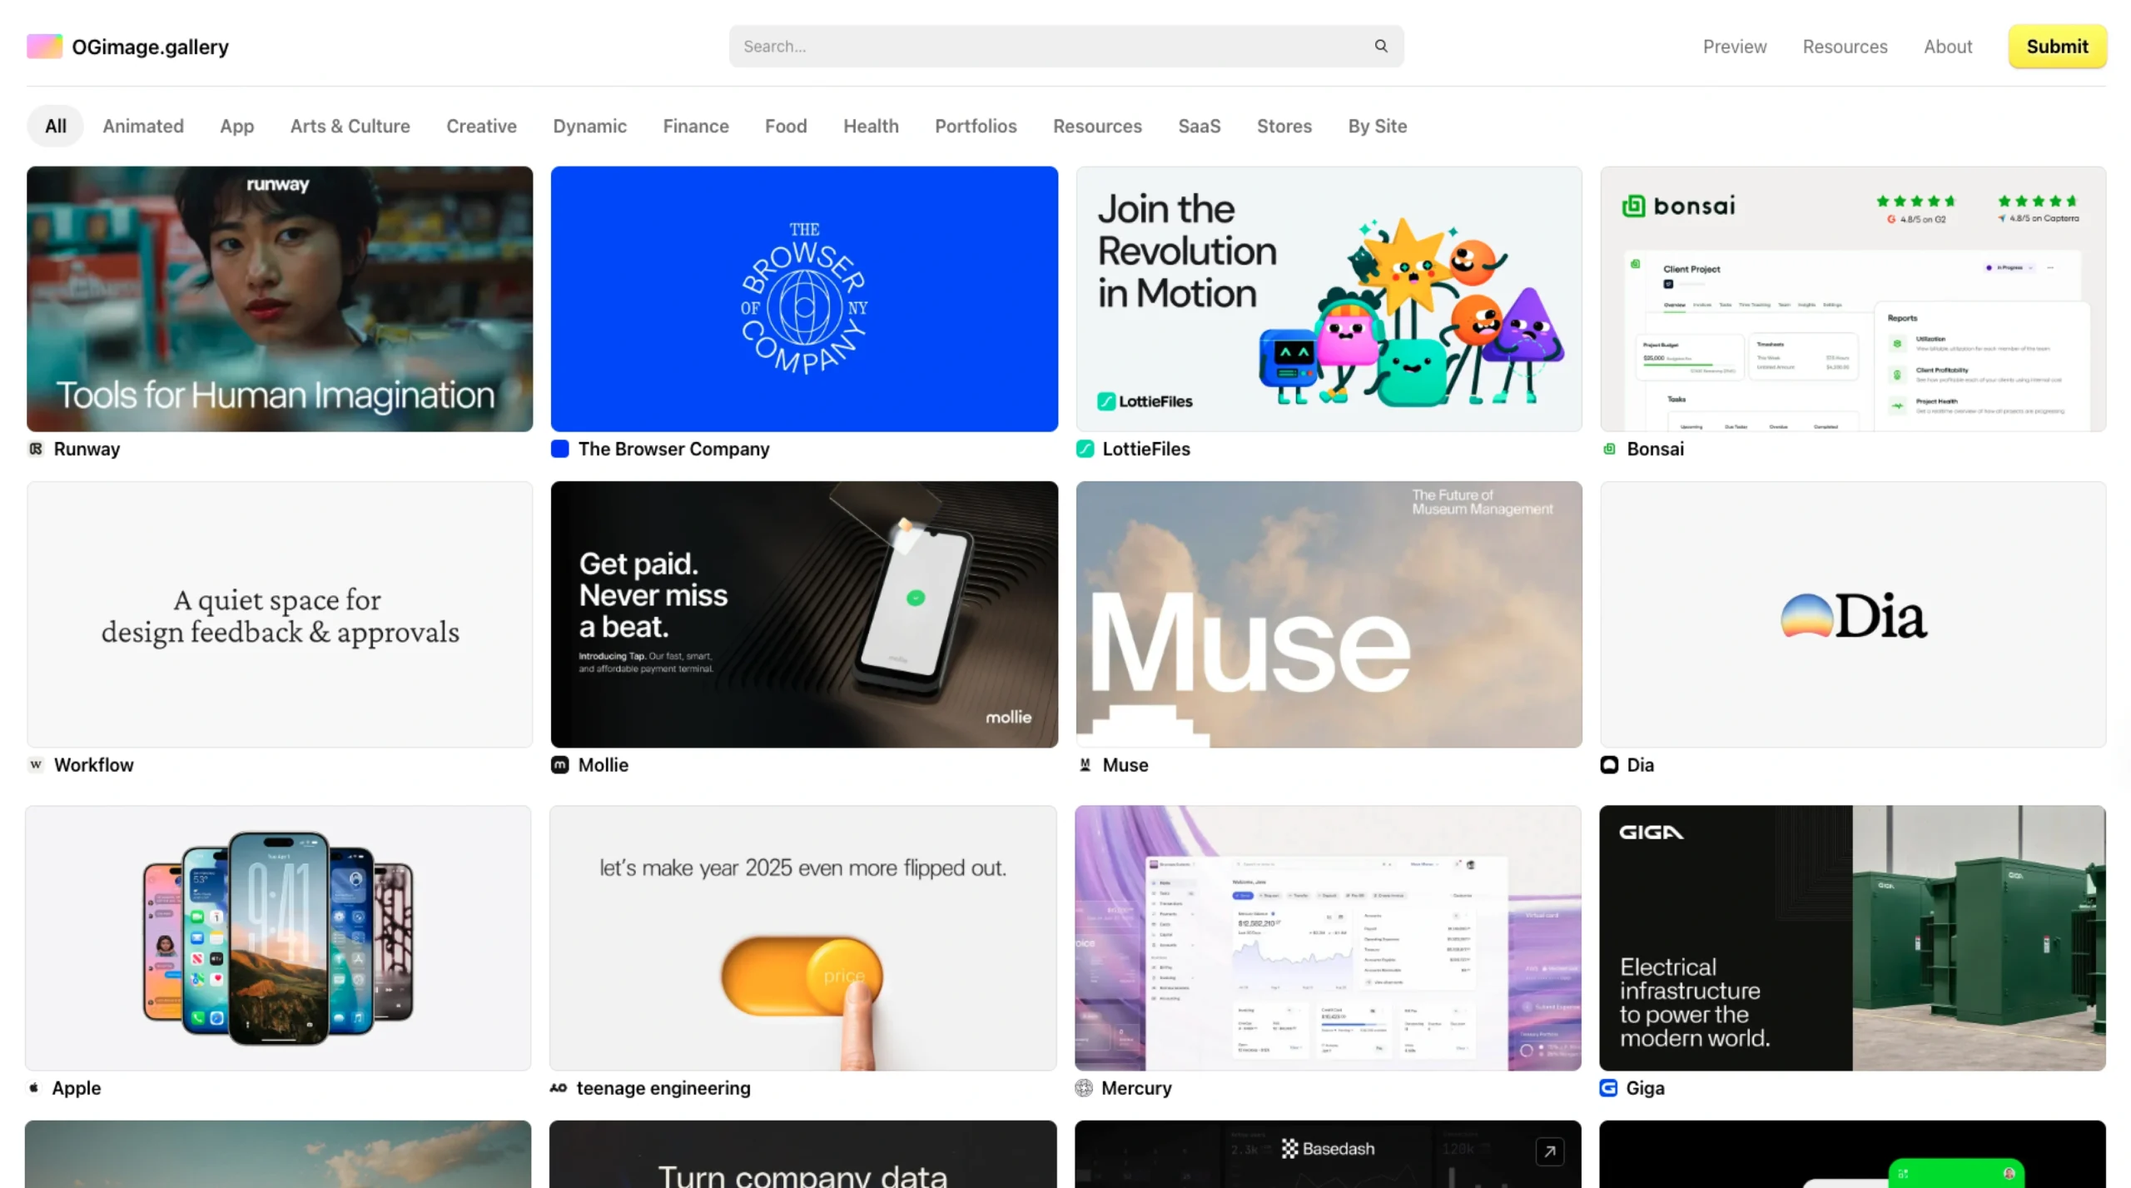This screenshot has height=1188, width=2131.
Task: Click the arrow icon on Basedash card
Action: [1549, 1151]
